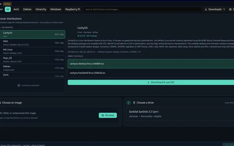Switch to the Arch filter tab

tap(16, 9)
